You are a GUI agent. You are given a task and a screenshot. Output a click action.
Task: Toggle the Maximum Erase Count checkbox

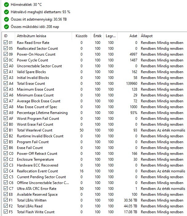(x=6, y=89)
